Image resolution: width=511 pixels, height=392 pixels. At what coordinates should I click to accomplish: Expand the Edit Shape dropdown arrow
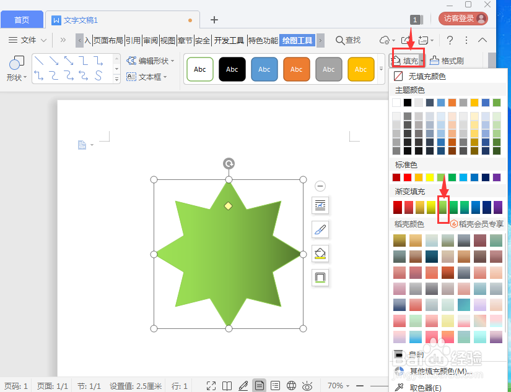172,61
